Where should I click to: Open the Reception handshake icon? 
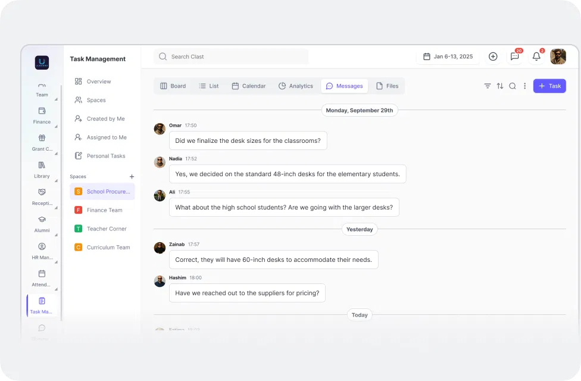point(42,192)
